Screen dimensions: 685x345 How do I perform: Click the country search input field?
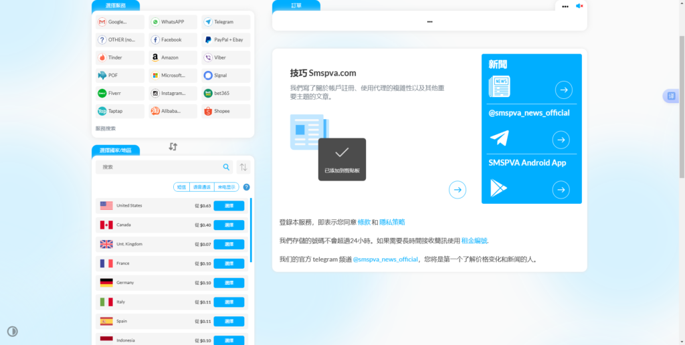159,167
